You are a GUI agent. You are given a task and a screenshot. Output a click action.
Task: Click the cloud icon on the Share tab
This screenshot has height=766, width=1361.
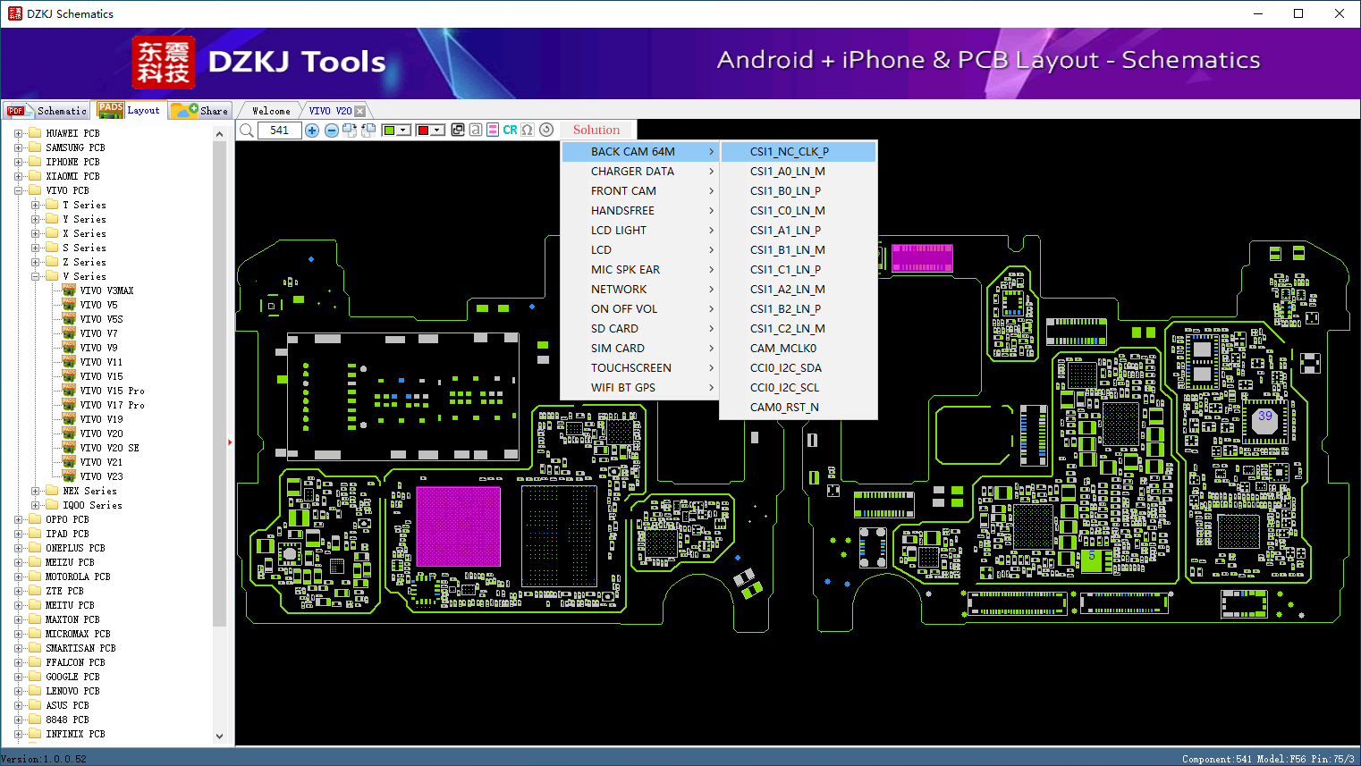pos(184,110)
